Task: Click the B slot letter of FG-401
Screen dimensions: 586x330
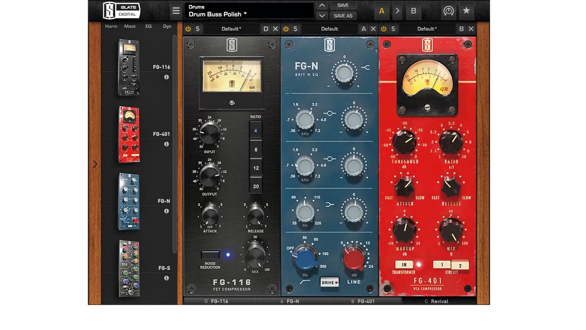Action: 461,29
